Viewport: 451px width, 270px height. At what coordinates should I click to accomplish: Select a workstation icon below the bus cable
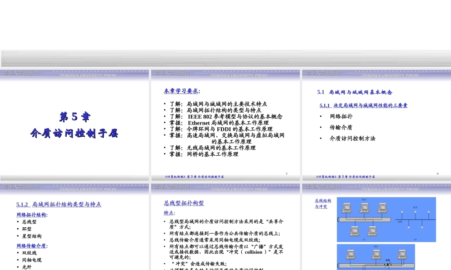pos(355,232)
